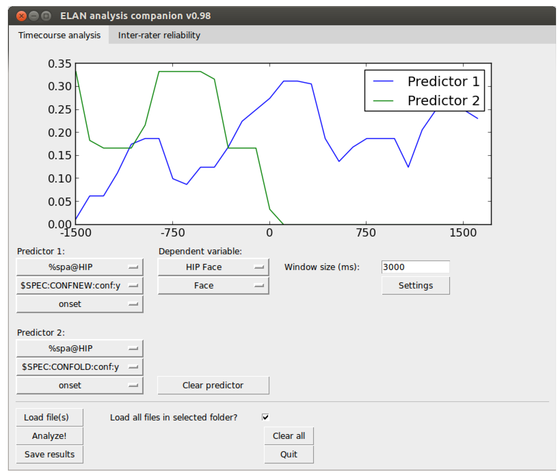Open Predictor 1 onset dropdown
The image size is (560, 474).
click(x=80, y=304)
